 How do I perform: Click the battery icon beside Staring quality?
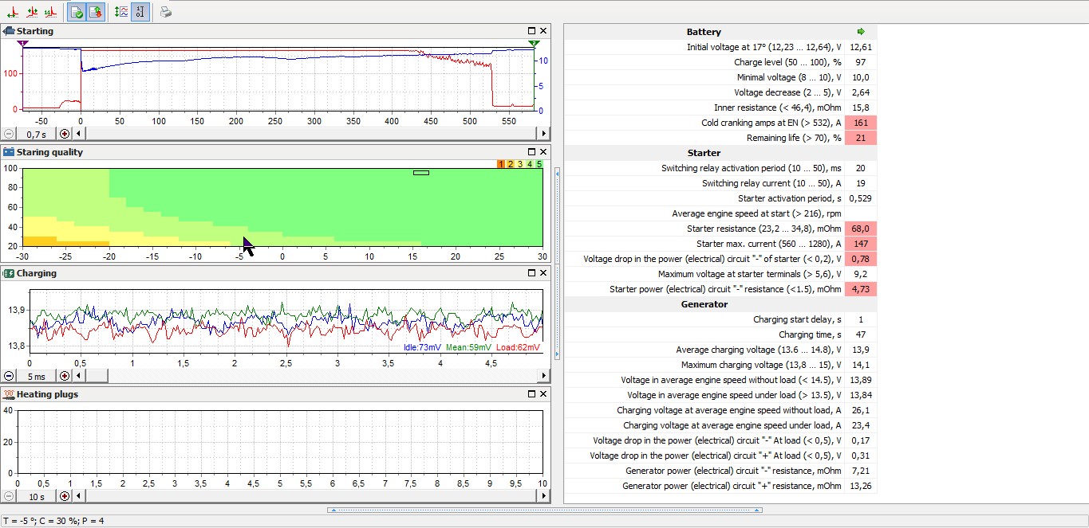(x=9, y=152)
